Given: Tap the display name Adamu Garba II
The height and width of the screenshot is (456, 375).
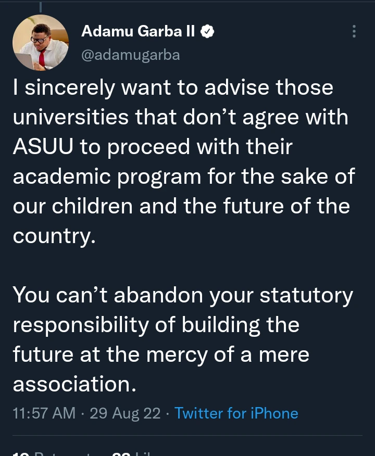Looking at the screenshot, I should click(138, 32).
